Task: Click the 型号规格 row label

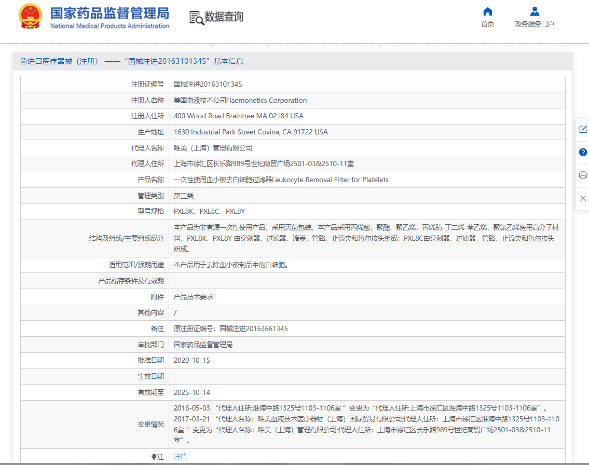Action: 150,211
